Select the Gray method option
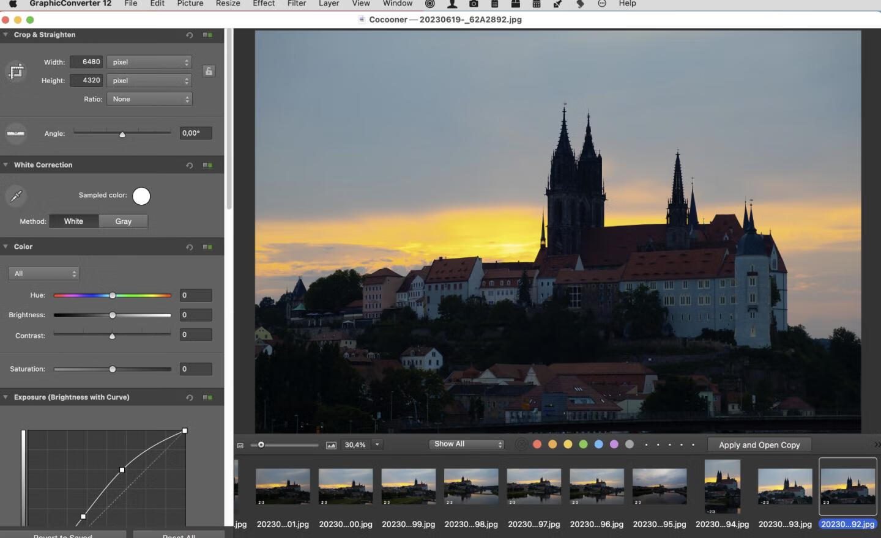The height and width of the screenshot is (538, 881). pyautogui.click(x=123, y=221)
